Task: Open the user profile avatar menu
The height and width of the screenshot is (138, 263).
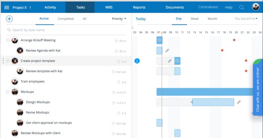Action: tap(256, 7)
